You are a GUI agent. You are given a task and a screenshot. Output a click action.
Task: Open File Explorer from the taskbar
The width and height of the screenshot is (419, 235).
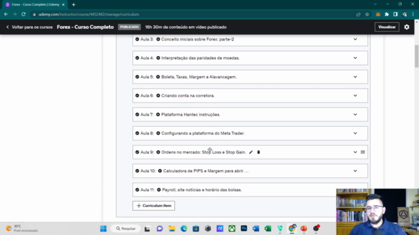(x=172, y=228)
